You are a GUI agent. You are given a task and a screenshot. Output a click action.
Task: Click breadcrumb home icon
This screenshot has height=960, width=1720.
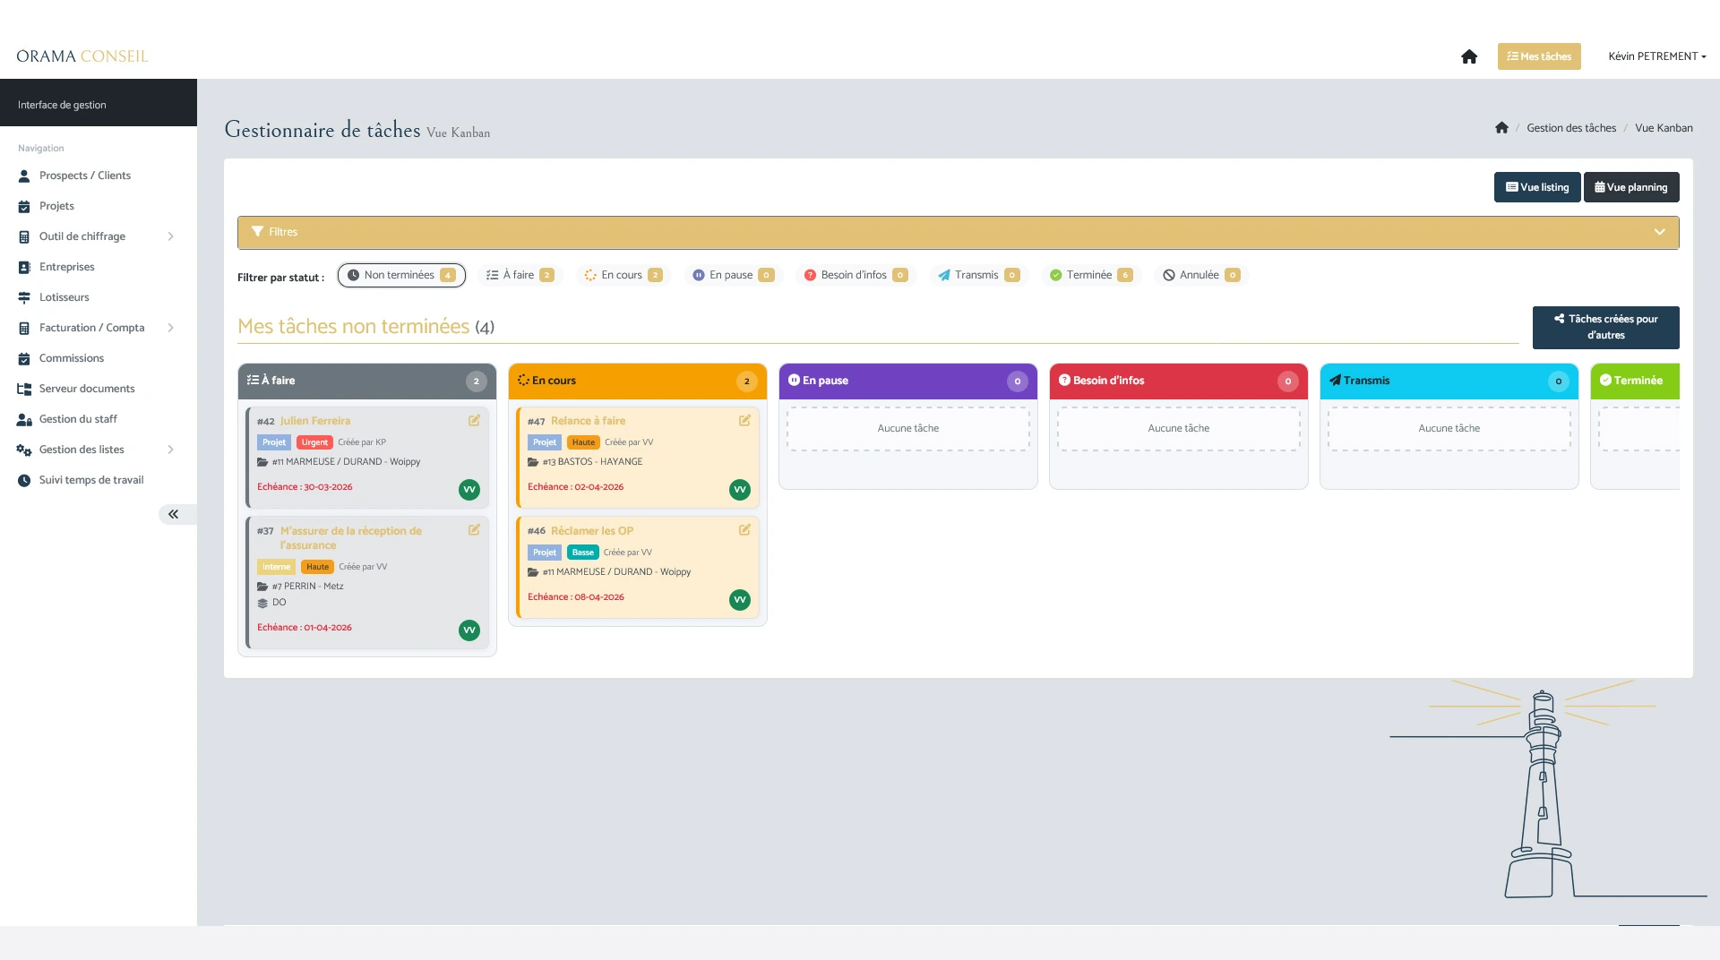1501,128
